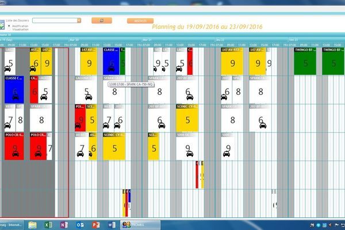Launch PowerPoint from the taskbar
This screenshot has height=230, width=345.
pos(96,224)
